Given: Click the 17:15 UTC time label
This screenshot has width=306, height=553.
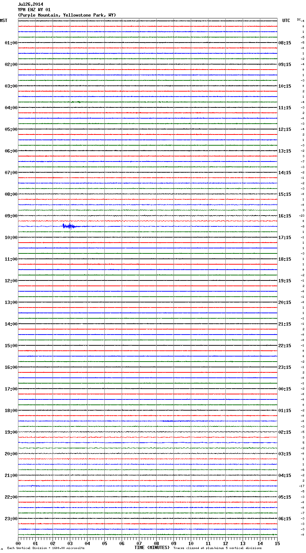Looking at the screenshot, I should click(285, 238).
